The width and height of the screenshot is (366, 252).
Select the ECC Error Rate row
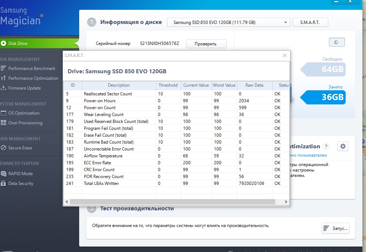176,163
